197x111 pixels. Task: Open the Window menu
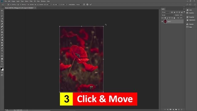(43, 1)
